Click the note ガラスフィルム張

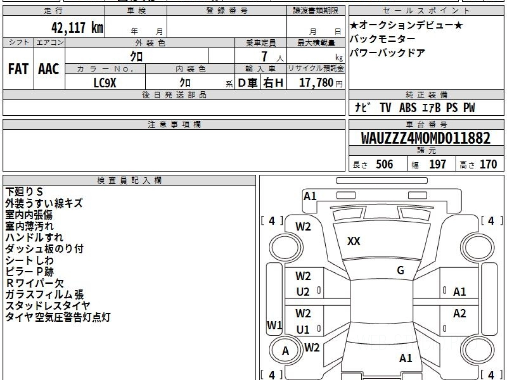click(44, 294)
